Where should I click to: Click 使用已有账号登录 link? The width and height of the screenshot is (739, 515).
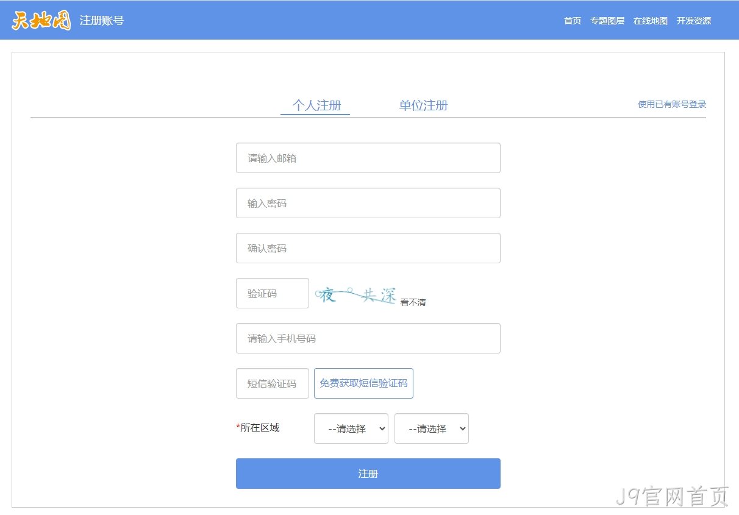672,104
